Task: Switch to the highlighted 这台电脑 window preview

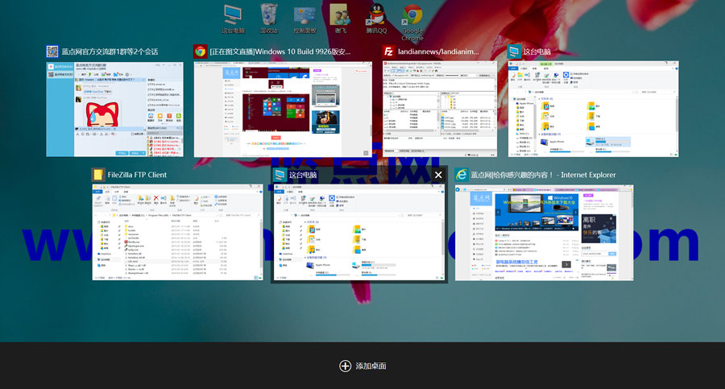Action: click(x=359, y=232)
